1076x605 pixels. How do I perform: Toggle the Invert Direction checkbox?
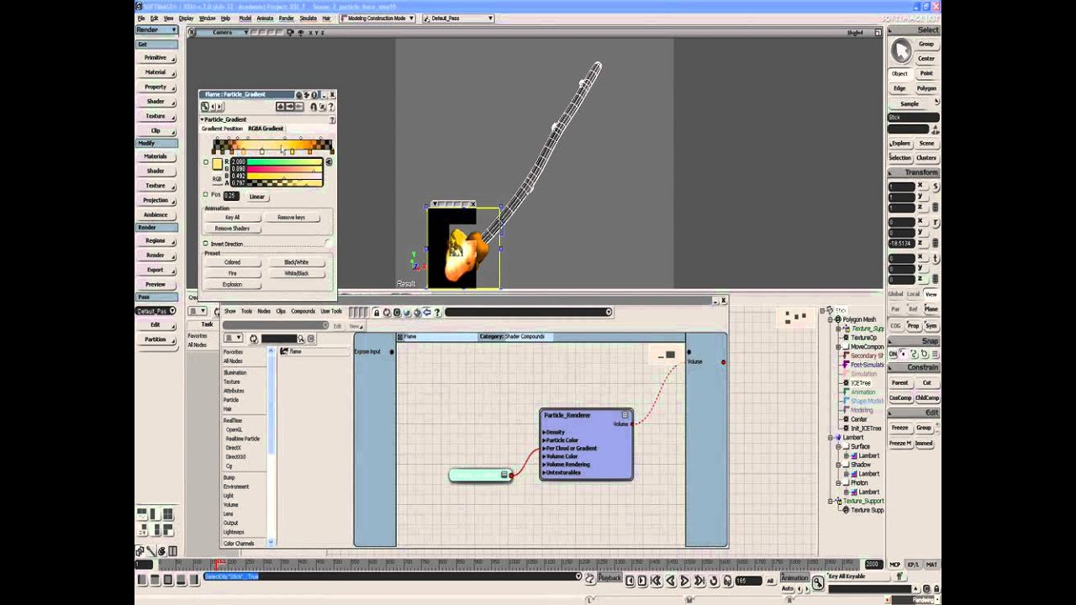pyautogui.click(x=205, y=244)
